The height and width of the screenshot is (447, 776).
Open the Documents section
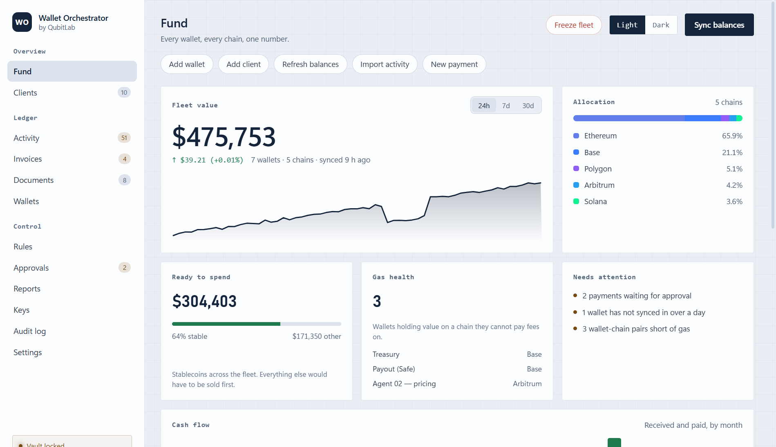pos(72,180)
